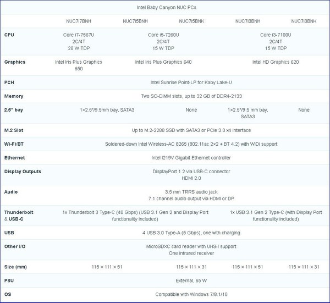Click the 'Intel Baby Canyon NUC PCs' table title
Viewport: 330px width, 303px height.
click(167, 8)
